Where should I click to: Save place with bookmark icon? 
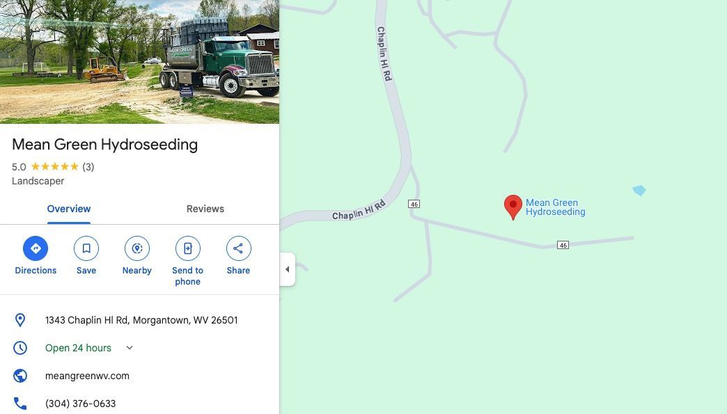(86, 248)
